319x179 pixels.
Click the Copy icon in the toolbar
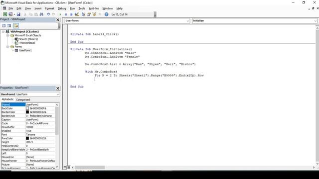point(31,14)
